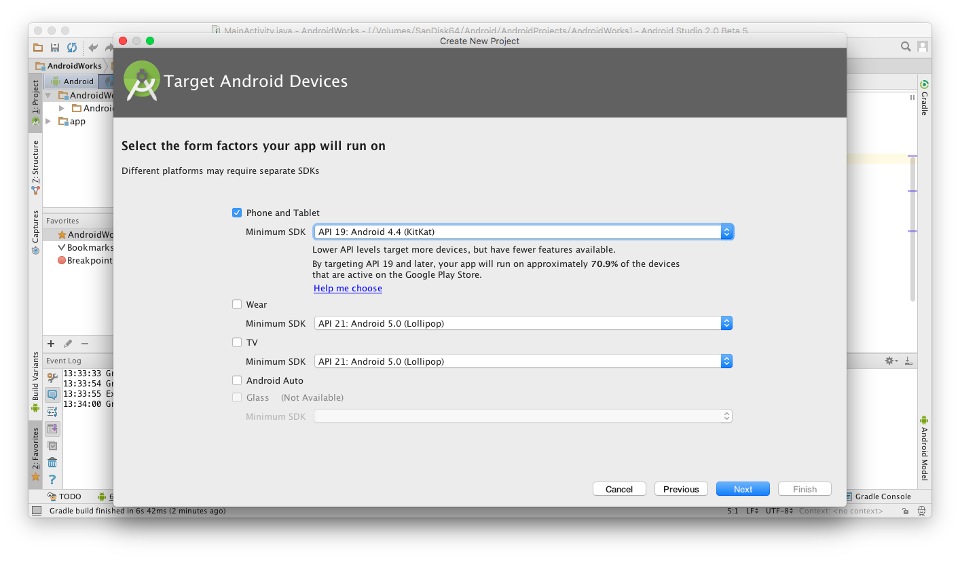This screenshot has width=960, height=561.
Task: Click the search magnifier in main window
Action: 906,46
